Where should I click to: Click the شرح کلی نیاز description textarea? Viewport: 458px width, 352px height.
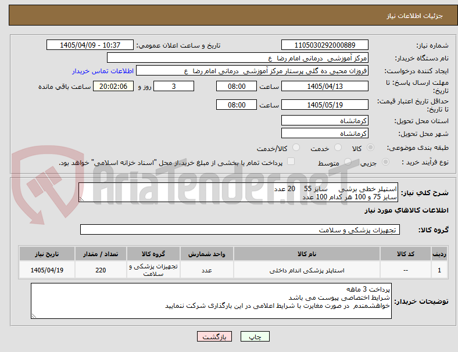[238, 192]
